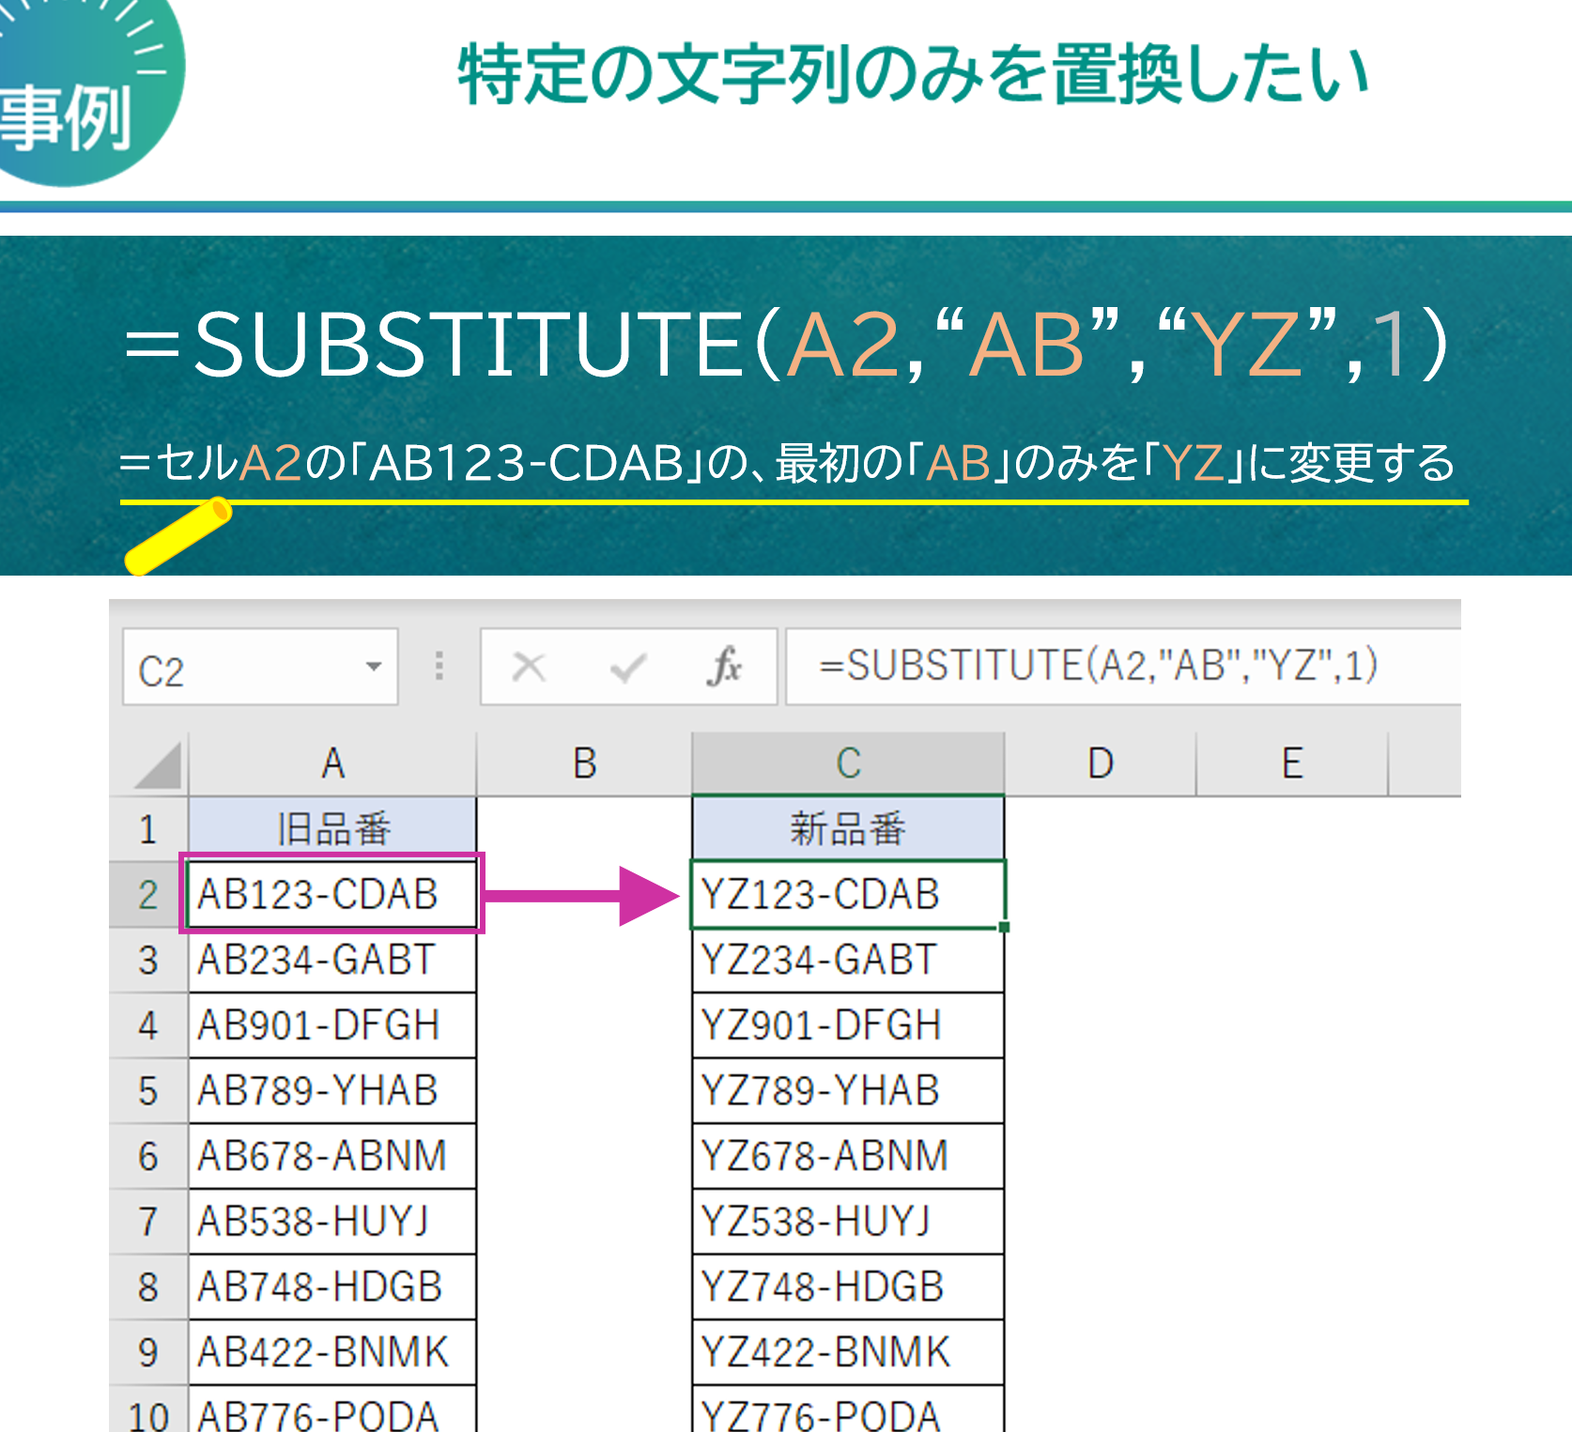The image size is (1572, 1432).
Task: Select row 9 header
Action: [148, 1352]
